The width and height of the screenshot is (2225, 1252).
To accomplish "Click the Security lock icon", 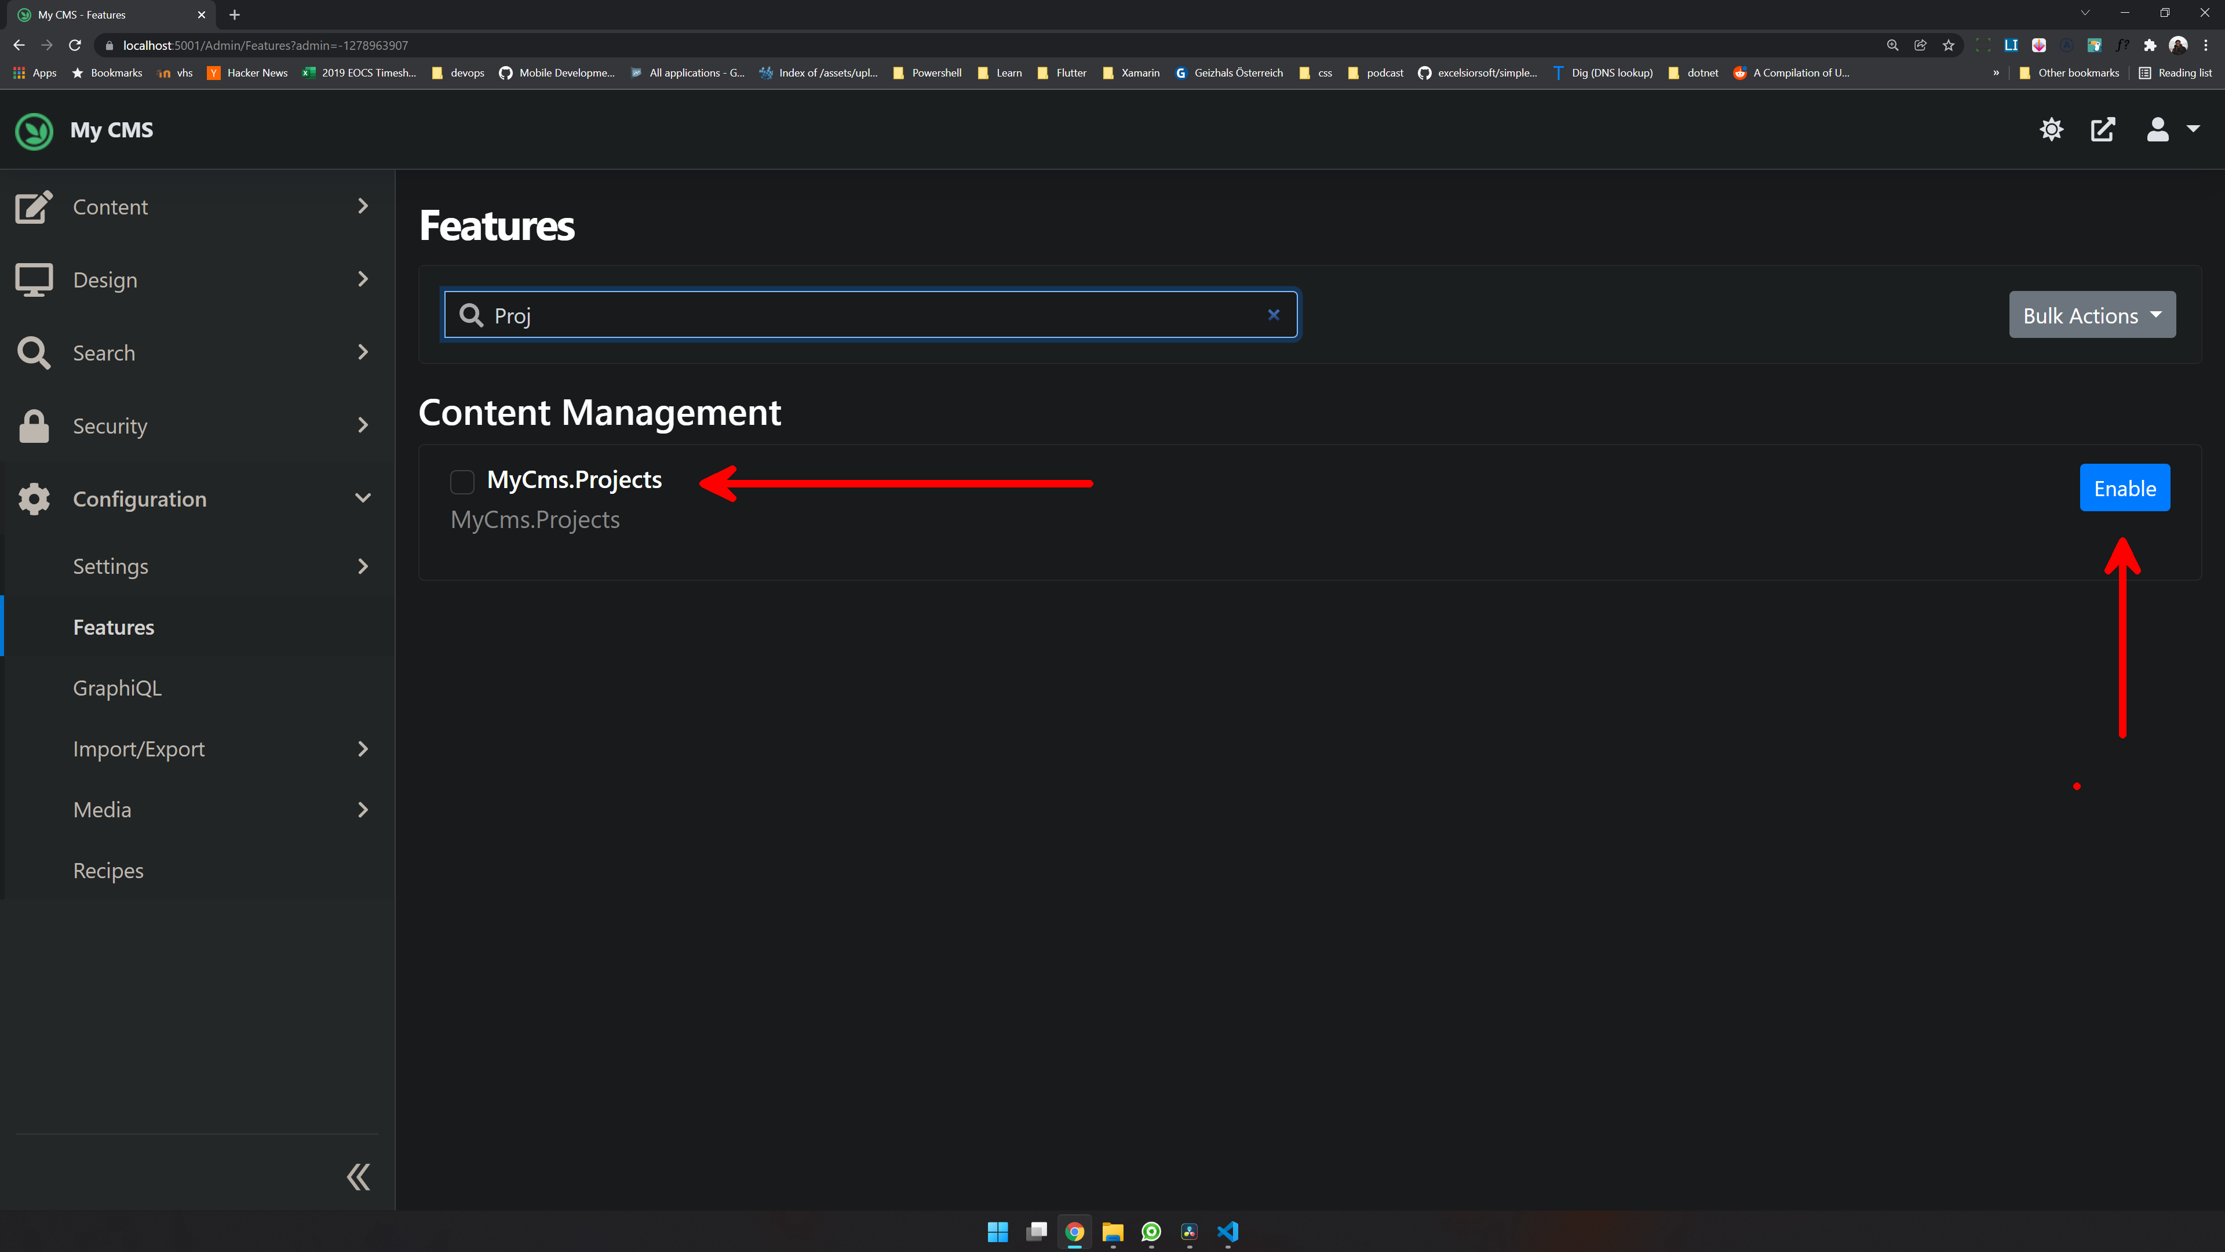I will point(35,426).
